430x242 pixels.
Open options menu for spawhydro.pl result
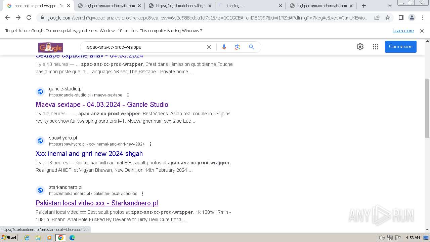[150, 144]
